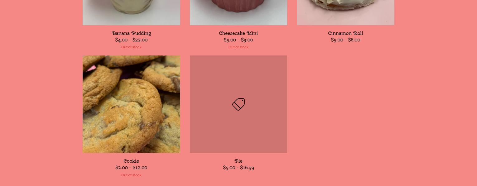Open the Cookie product photo
477x186 pixels.
tap(131, 104)
